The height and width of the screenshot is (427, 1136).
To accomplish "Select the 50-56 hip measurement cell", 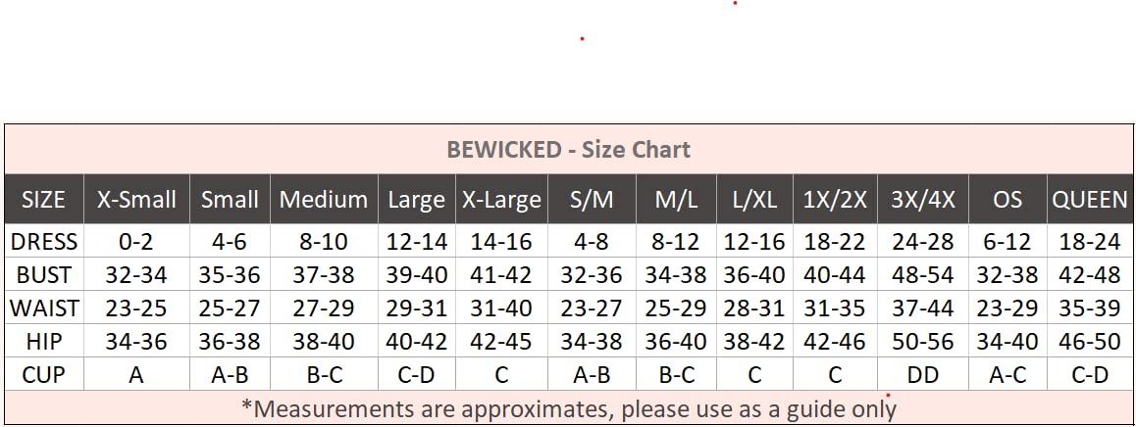I will point(922,342).
